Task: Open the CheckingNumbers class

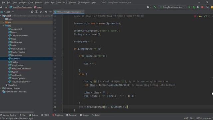Action: tap(19, 36)
